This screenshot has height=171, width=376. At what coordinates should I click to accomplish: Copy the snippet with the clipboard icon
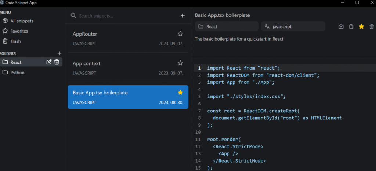351,26
